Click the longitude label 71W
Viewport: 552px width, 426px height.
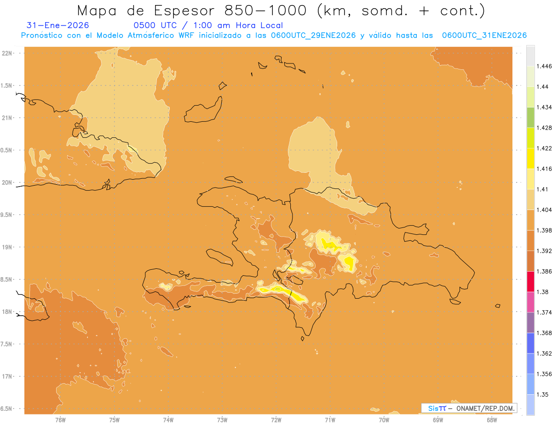click(x=330, y=420)
